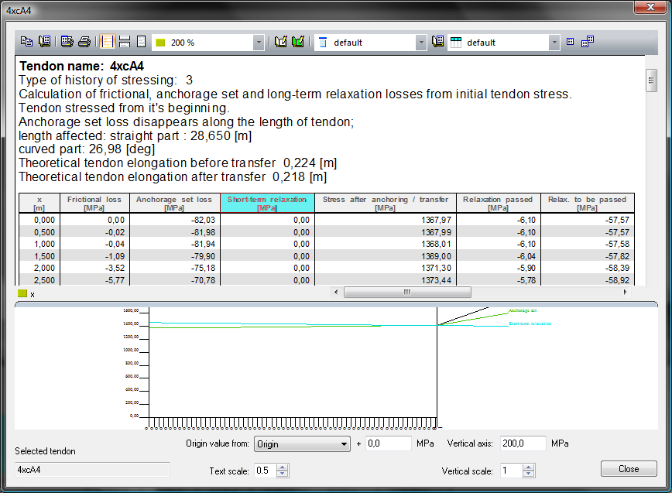The width and height of the screenshot is (672, 493).
Task: Click the cell with value -58,39
Action: pyautogui.click(x=587, y=268)
